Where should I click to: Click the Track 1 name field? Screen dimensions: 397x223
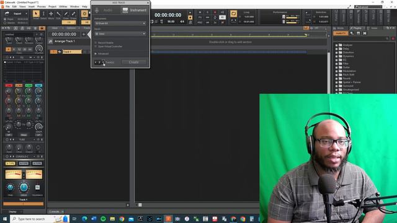[x=72, y=52]
